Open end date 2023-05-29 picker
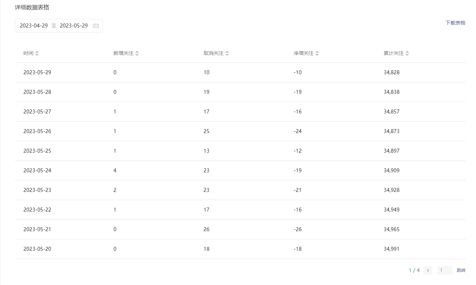 [74, 26]
